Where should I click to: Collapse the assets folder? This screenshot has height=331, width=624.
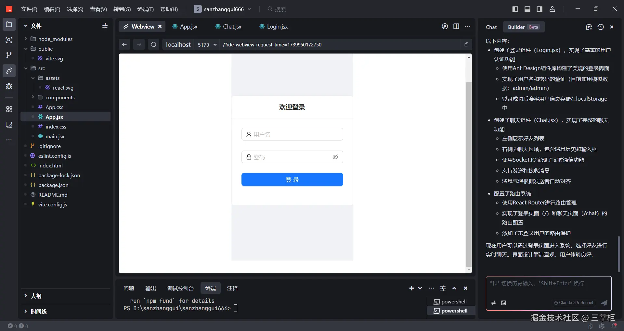33,78
